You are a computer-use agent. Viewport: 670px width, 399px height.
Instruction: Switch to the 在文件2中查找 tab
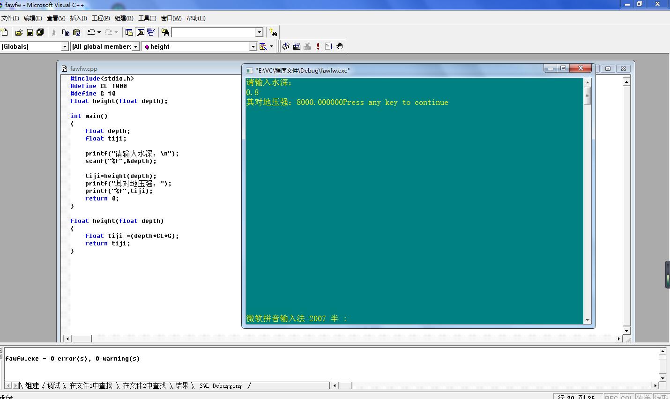coord(144,385)
